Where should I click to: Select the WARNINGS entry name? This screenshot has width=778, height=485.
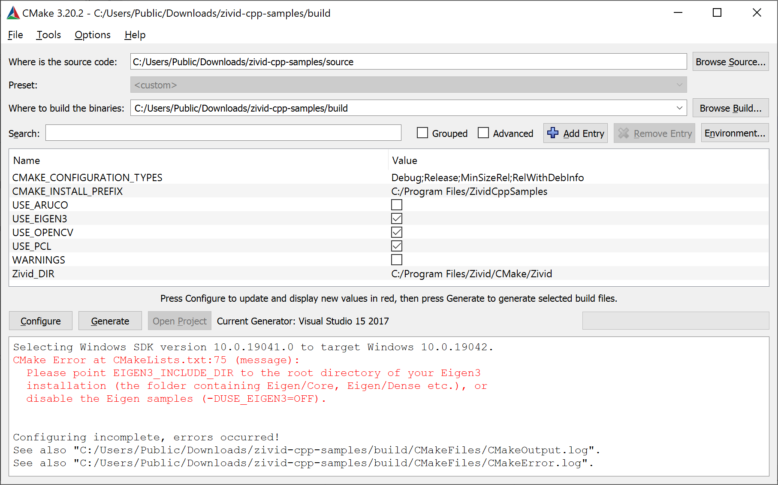39,260
